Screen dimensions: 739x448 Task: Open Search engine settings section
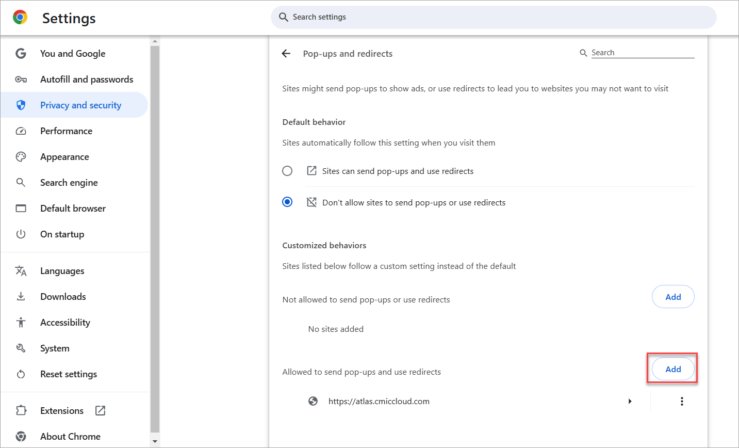coord(74,183)
